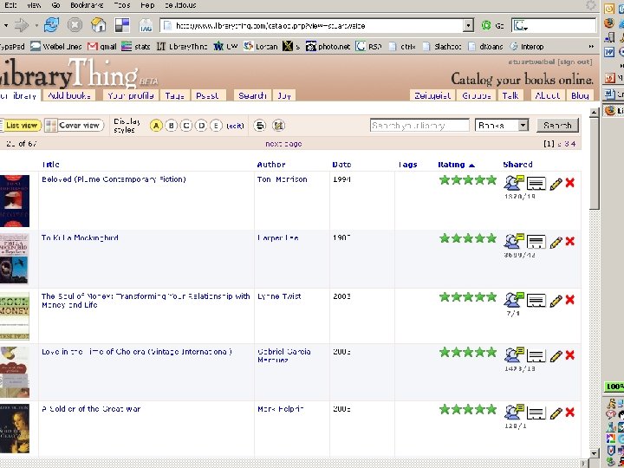Screen dimensions: 624x468
Task: Open the card icon for Beloved row
Action: [x=536, y=184]
